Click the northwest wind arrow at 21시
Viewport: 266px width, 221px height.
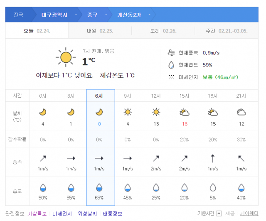pyautogui.click(x=241, y=158)
